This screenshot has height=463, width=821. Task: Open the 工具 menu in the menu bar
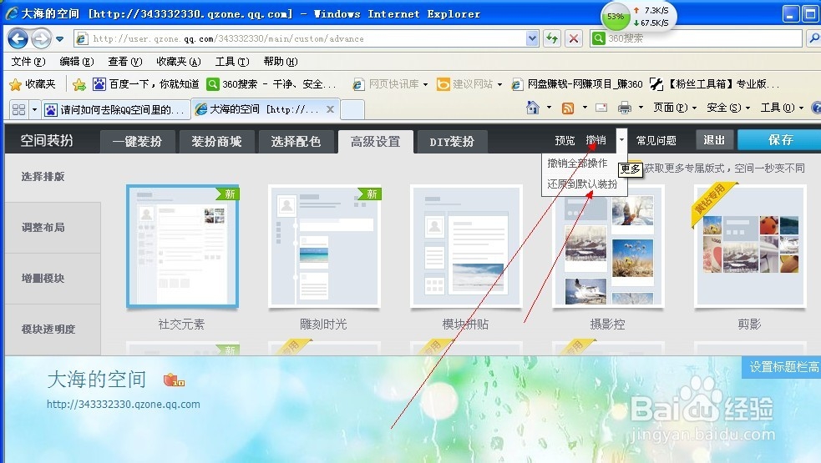tap(232, 62)
